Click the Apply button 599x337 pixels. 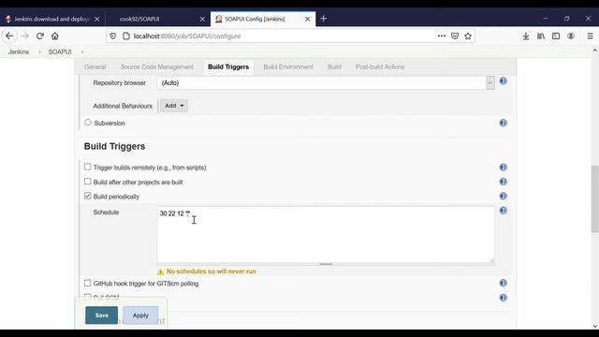(140, 315)
